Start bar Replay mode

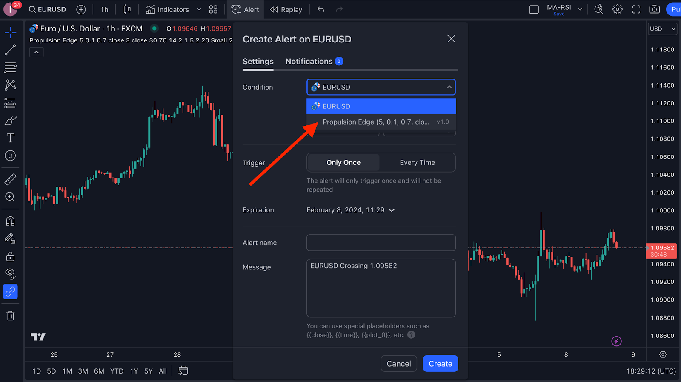point(286,9)
